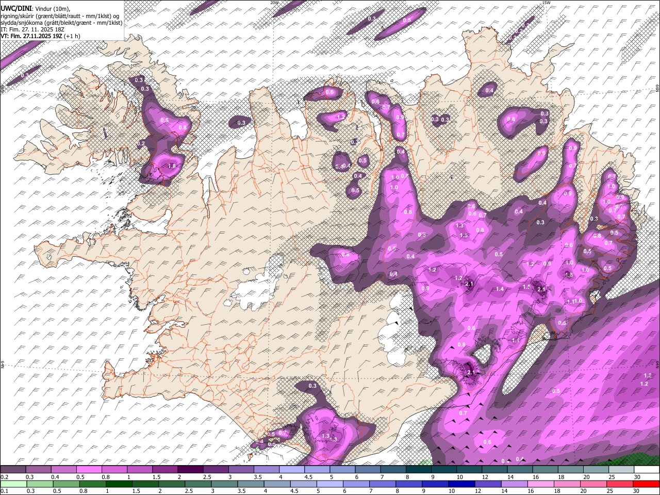The width and height of the screenshot is (660, 495).
Task: Click the '15W' longitude label on map
Action: [546, 3]
